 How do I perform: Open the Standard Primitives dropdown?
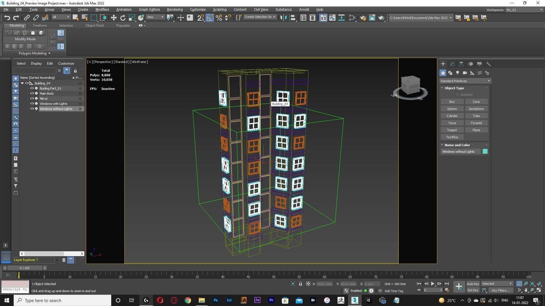point(465,81)
